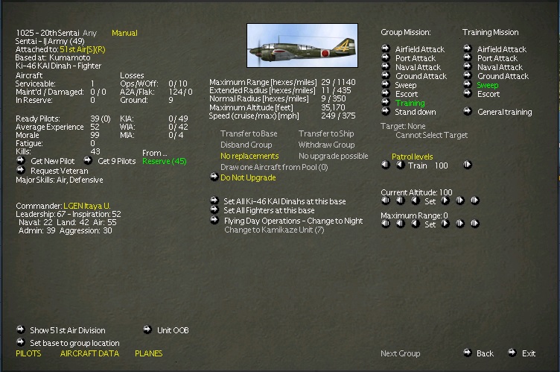Choose Ground Attack training mission
Viewport: 560px width, 372px height.
pos(497,76)
